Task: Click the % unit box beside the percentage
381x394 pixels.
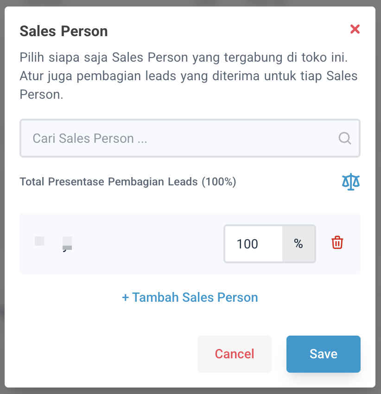Action: (x=298, y=244)
